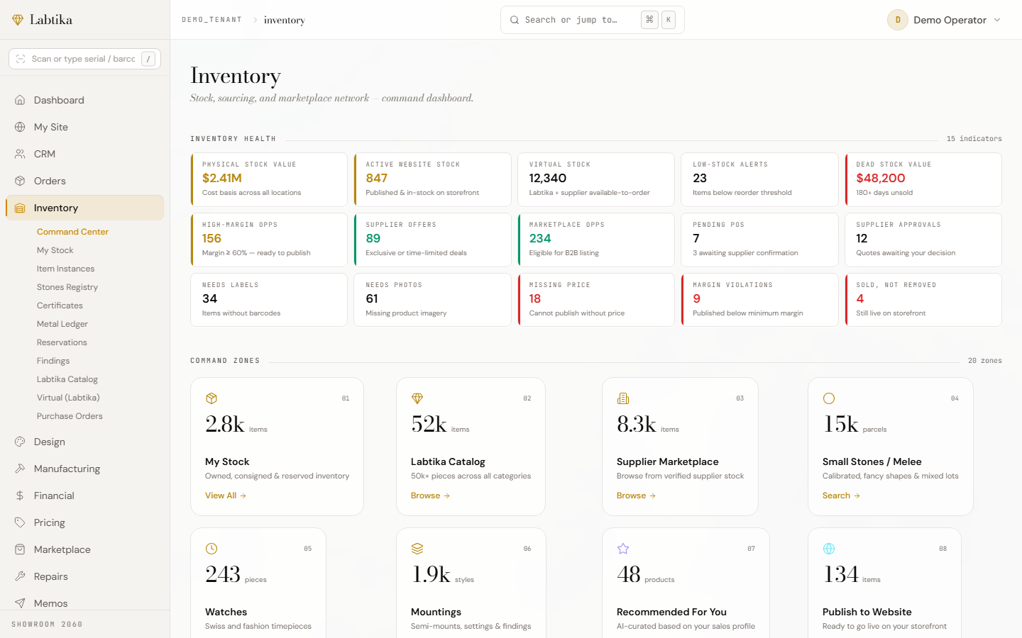Open Command Center submenu item

tap(72, 232)
